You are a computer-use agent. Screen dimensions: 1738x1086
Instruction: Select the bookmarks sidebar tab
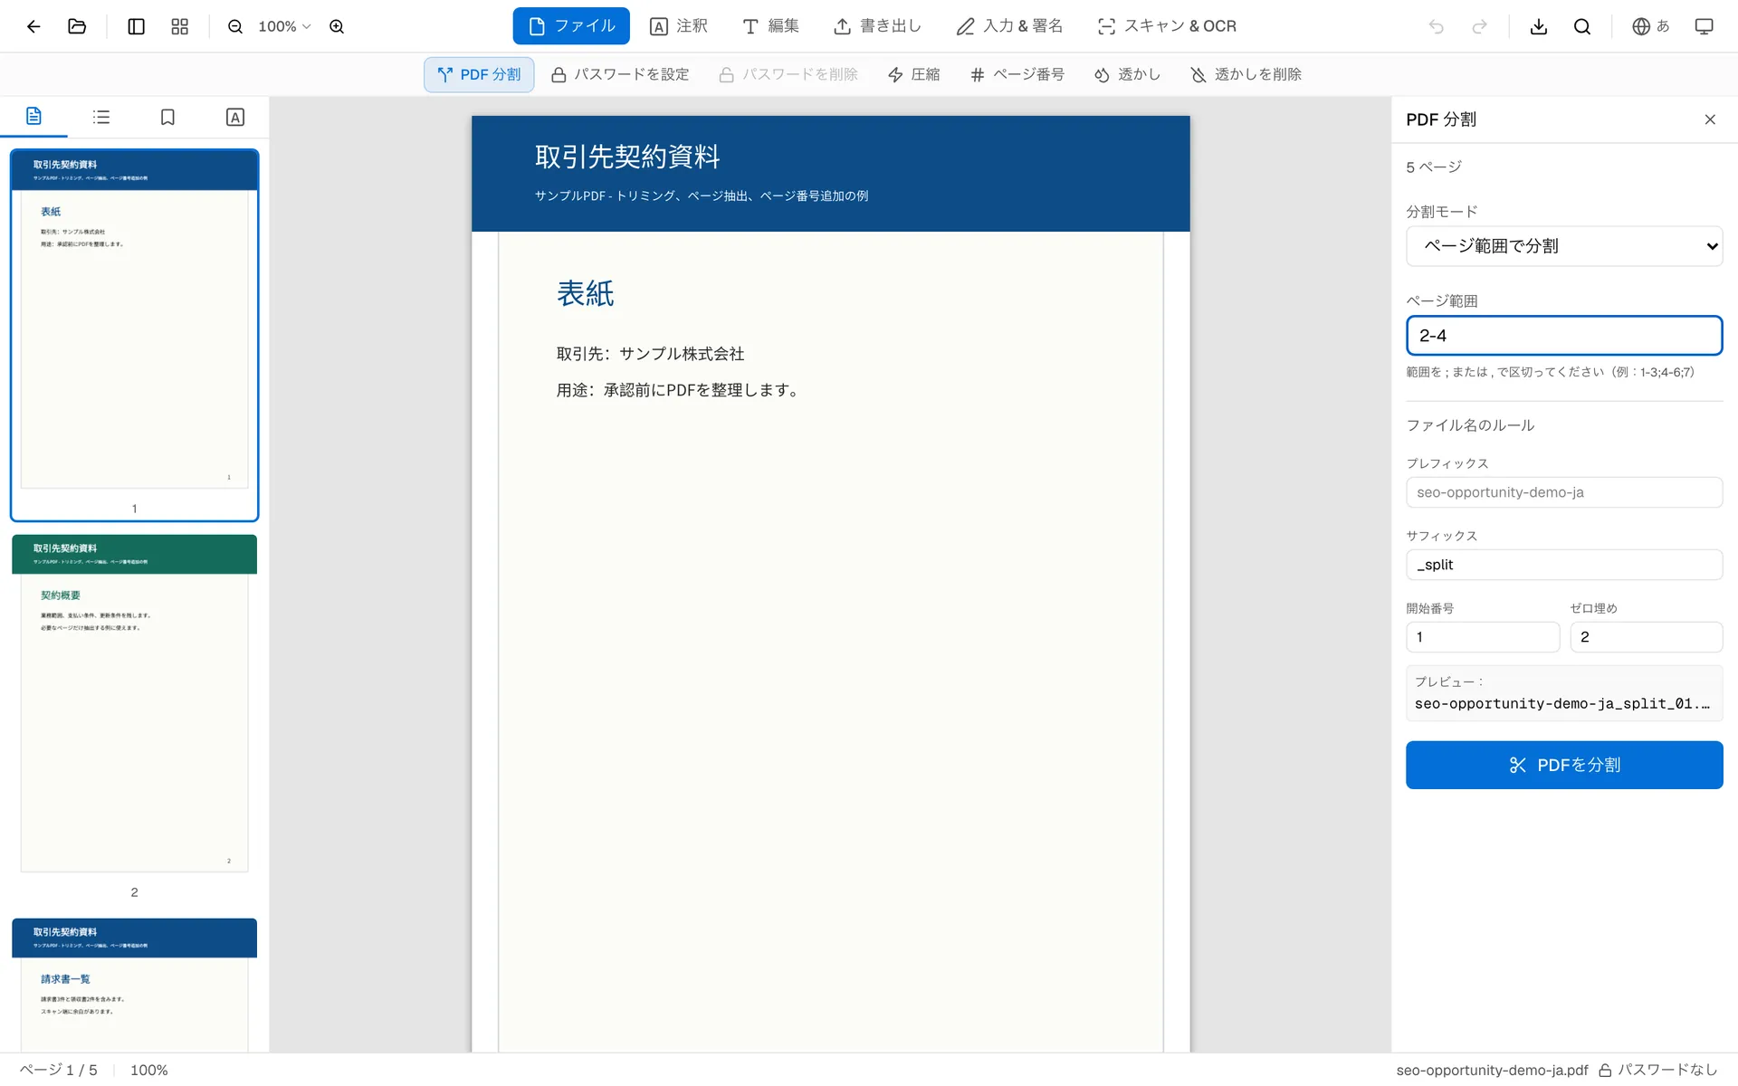point(167,117)
